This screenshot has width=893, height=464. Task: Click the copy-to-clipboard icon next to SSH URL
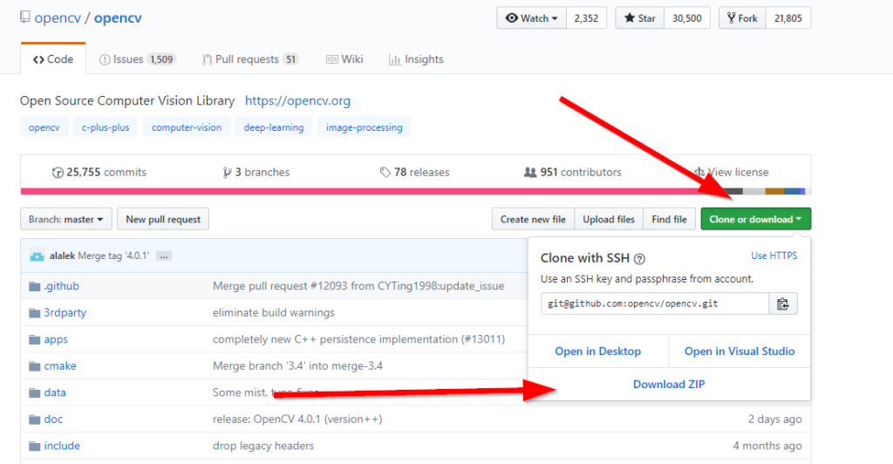coord(782,304)
